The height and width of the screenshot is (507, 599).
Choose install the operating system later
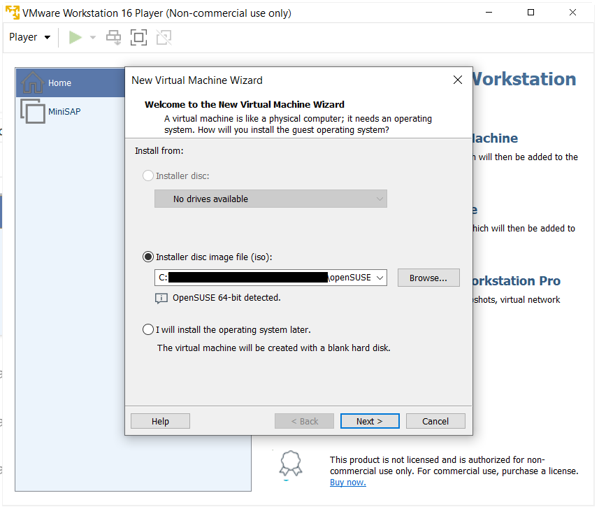tap(148, 329)
